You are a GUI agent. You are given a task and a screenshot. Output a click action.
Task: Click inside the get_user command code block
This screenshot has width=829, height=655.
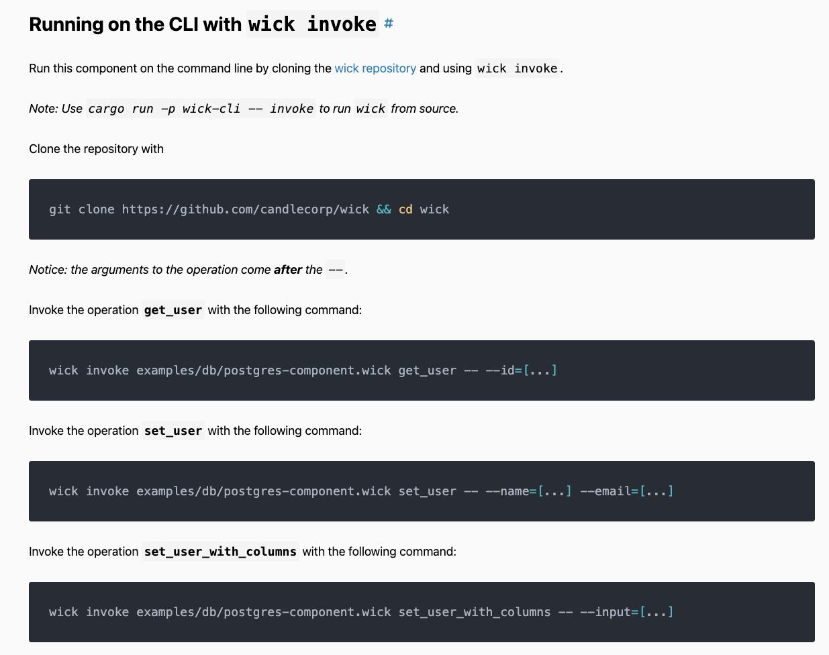[x=671, y=370]
